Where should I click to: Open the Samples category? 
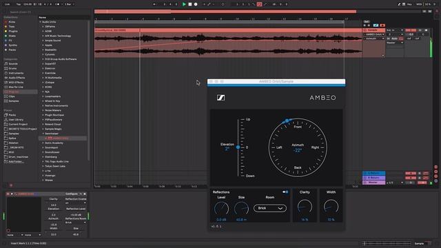[x=14, y=101]
